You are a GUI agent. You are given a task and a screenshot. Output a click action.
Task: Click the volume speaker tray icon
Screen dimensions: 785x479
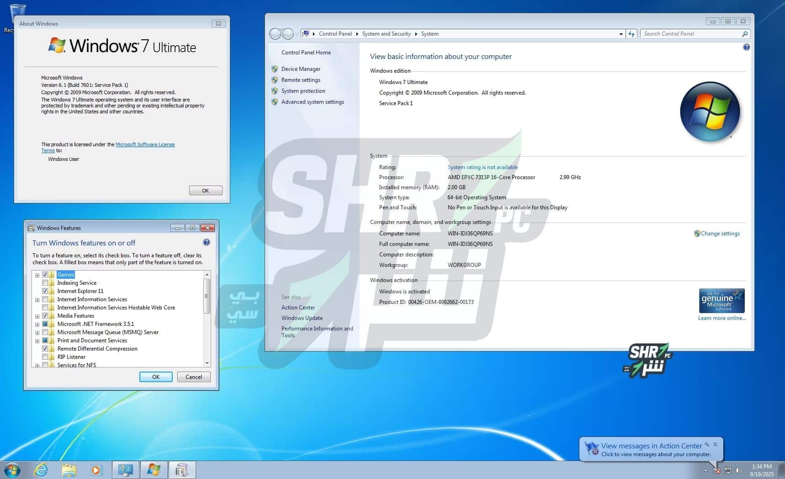pyautogui.click(x=739, y=470)
